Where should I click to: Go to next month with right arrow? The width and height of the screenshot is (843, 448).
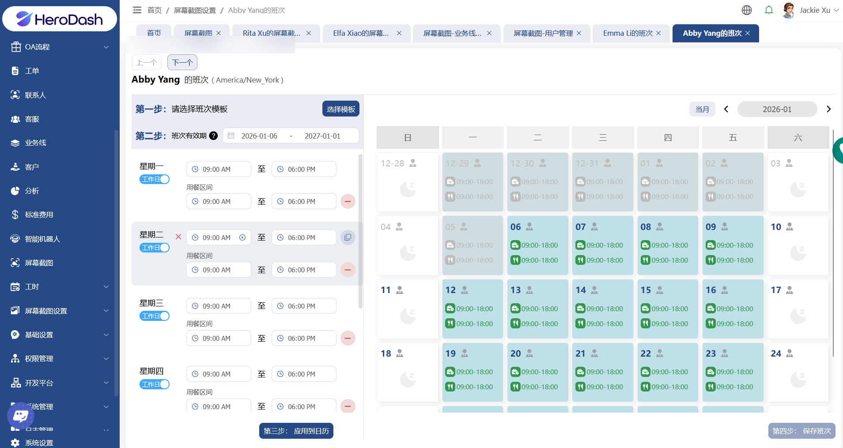pyautogui.click(x=828, y=109)
